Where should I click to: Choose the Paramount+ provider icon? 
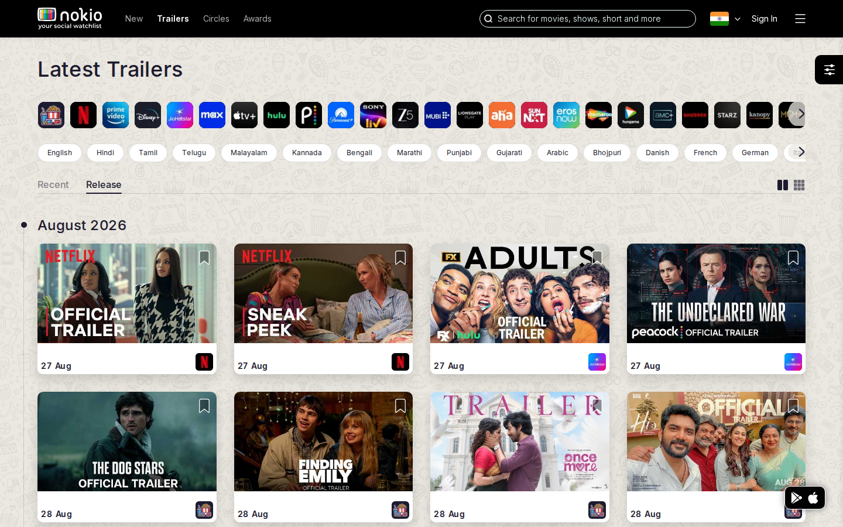[x=341, y=115]
